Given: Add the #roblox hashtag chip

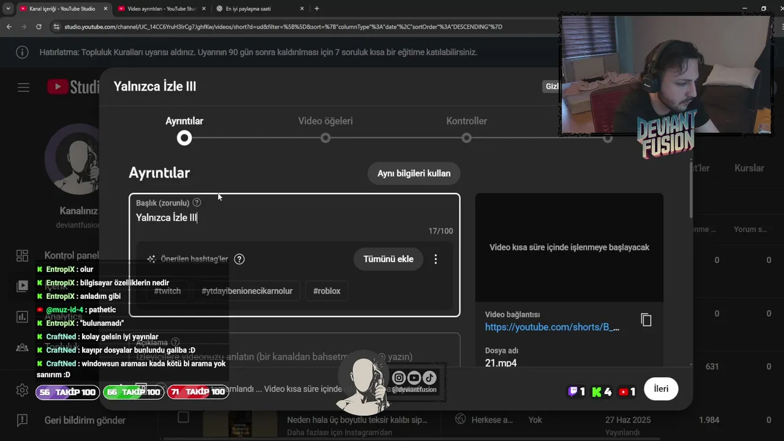Looking at the screenshot, I should coord(326,291).
